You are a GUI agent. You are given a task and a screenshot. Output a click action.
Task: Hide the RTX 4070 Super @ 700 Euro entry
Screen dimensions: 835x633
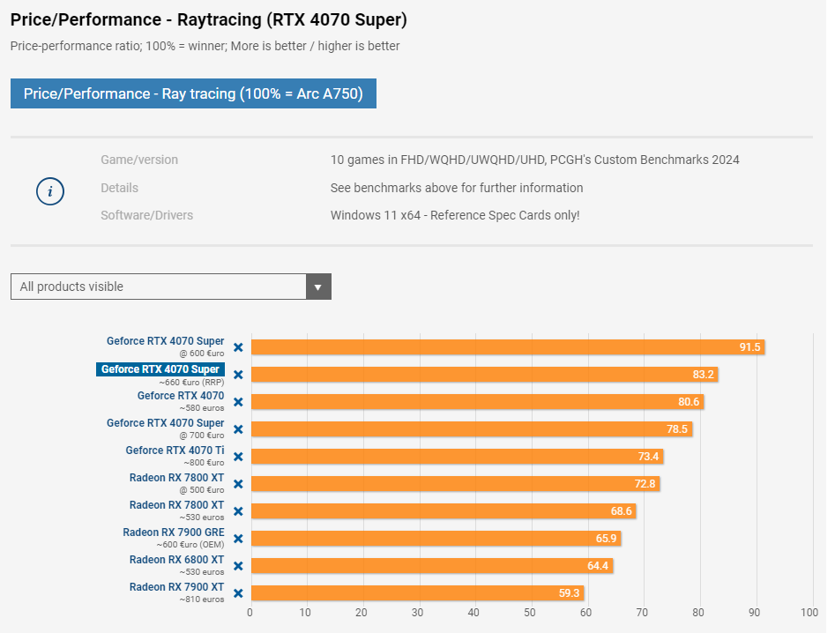(239, 429)
